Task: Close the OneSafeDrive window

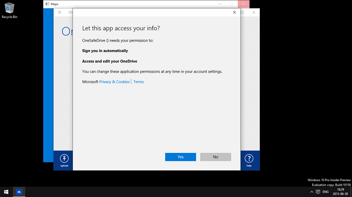Action: pyautogui.click(x=254, y=12)
